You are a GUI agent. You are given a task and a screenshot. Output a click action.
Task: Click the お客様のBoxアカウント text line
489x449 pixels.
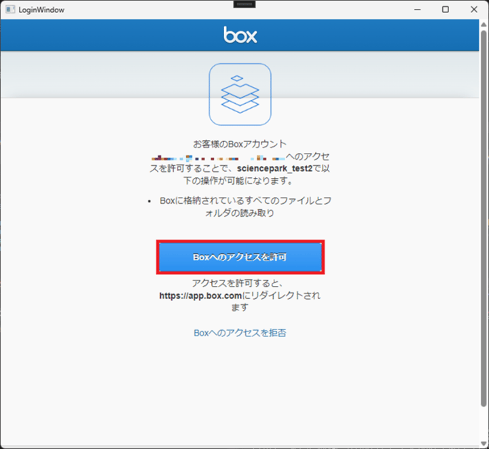(x=240, y=144)
